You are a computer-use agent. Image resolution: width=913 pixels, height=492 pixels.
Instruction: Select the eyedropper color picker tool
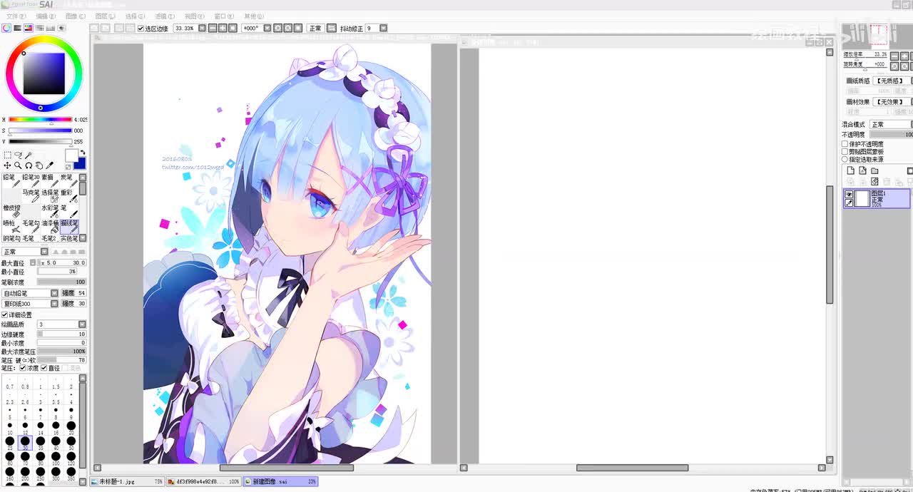click(50, 165)
